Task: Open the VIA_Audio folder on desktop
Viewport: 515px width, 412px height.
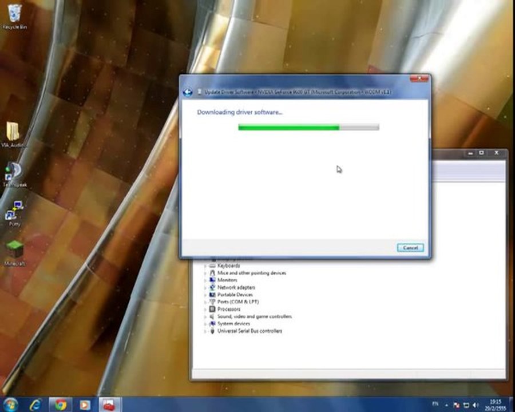Action: coord(13,134)
